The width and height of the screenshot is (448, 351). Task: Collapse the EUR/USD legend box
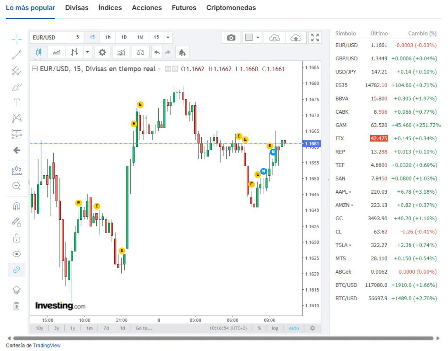35,69
